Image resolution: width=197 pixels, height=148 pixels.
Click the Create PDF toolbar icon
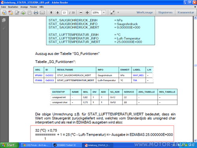pos(11,13)
